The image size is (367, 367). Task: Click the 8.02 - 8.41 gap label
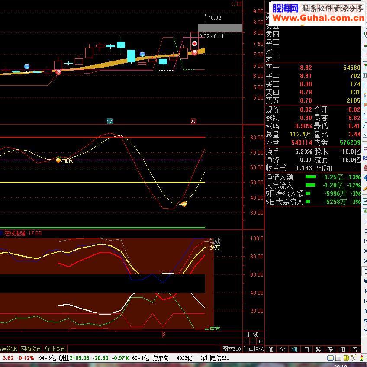(x=211, y=36)
